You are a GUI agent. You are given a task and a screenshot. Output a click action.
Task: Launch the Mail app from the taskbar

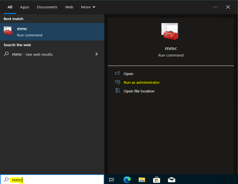point(171,180)
